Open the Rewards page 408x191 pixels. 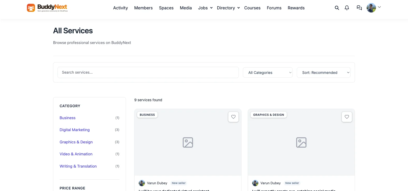[x=296, y=8]
